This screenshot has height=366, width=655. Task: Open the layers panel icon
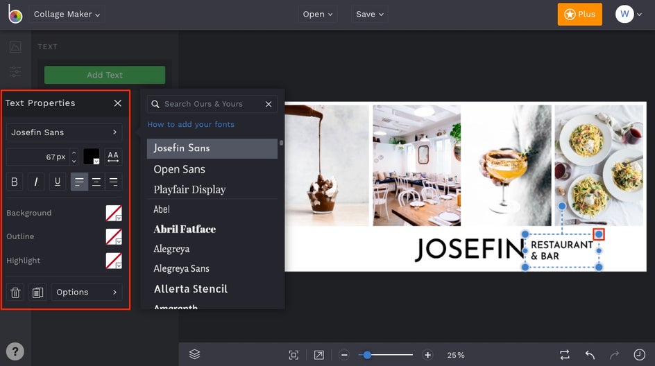194,354
